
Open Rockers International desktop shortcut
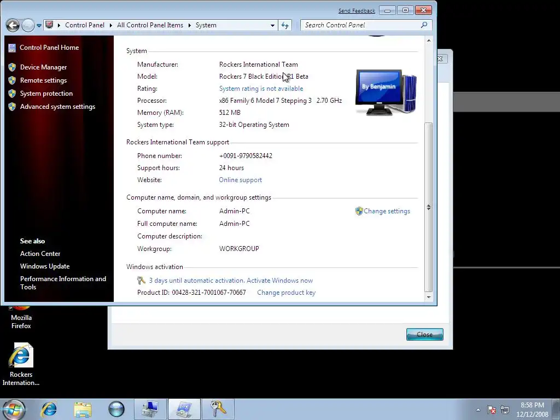coord(21,364)
